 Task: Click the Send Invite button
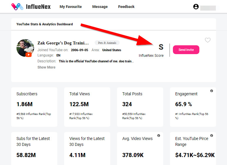click(186, 50)
